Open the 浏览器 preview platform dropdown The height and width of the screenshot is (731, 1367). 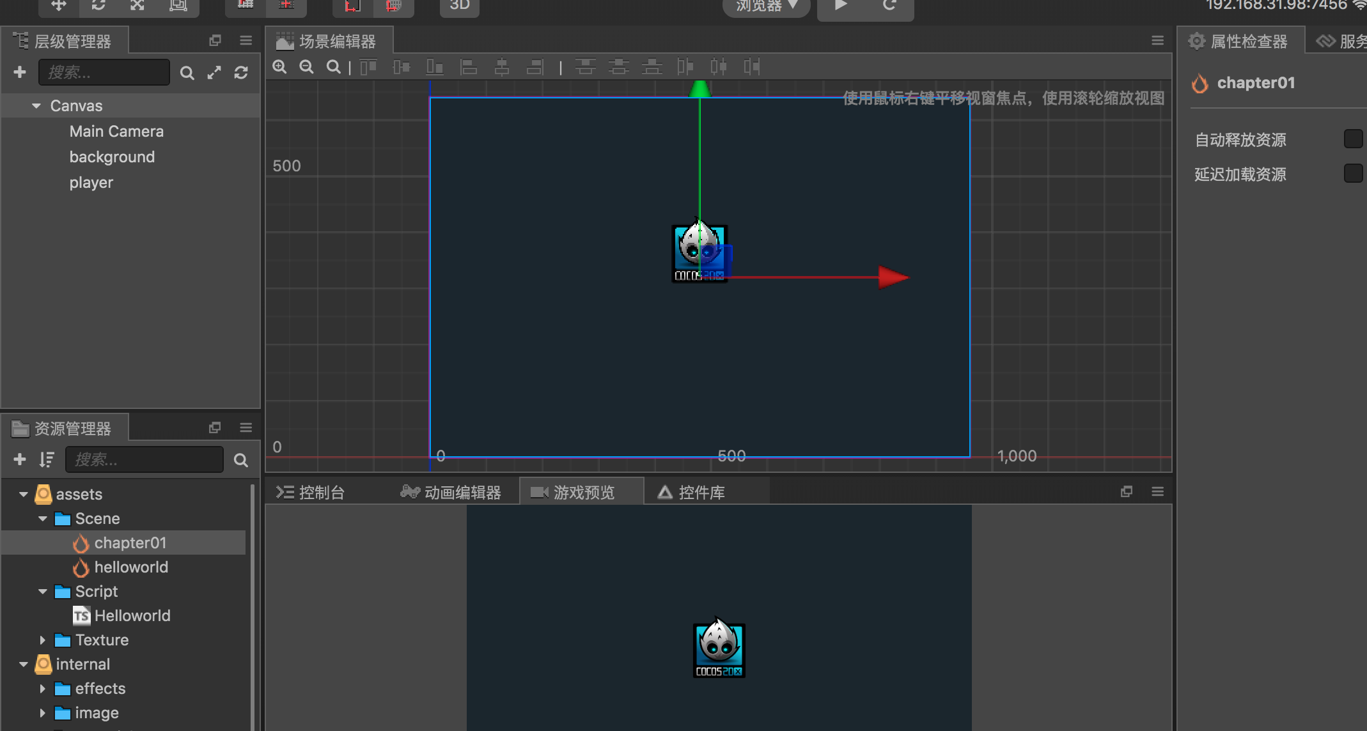click(x=766, y=6)
